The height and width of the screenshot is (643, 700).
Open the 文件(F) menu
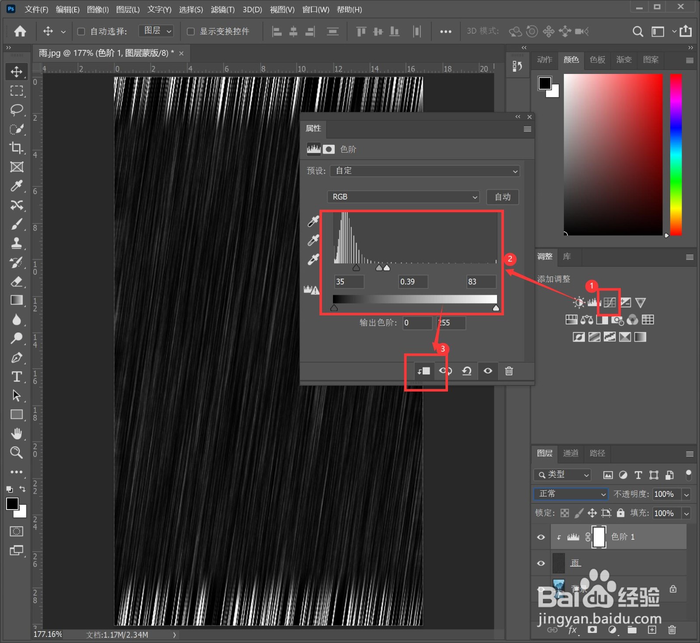[x=36, y=10]
